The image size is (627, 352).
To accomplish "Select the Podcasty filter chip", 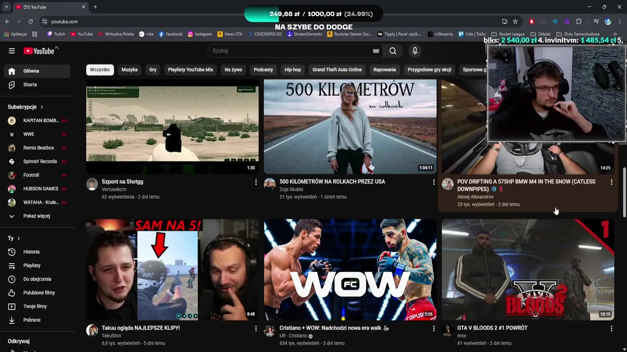I will point(263,69).
